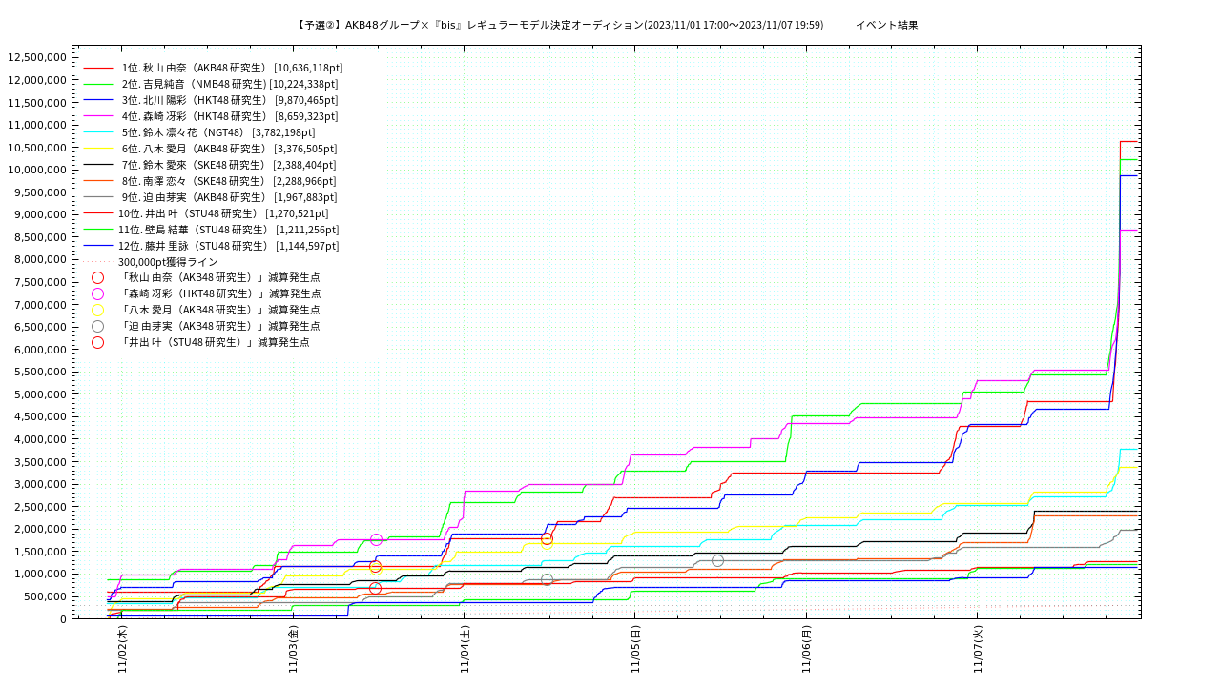Click the 11/05(日) x-axis date label
This screenshot has height=686, width=1221.
pyautogui.click(x=635, y=650)
